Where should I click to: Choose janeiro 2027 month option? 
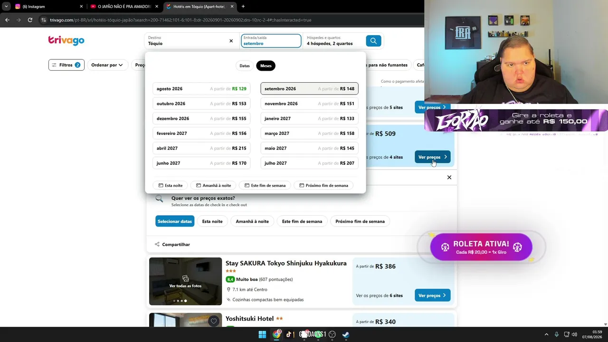309,118
